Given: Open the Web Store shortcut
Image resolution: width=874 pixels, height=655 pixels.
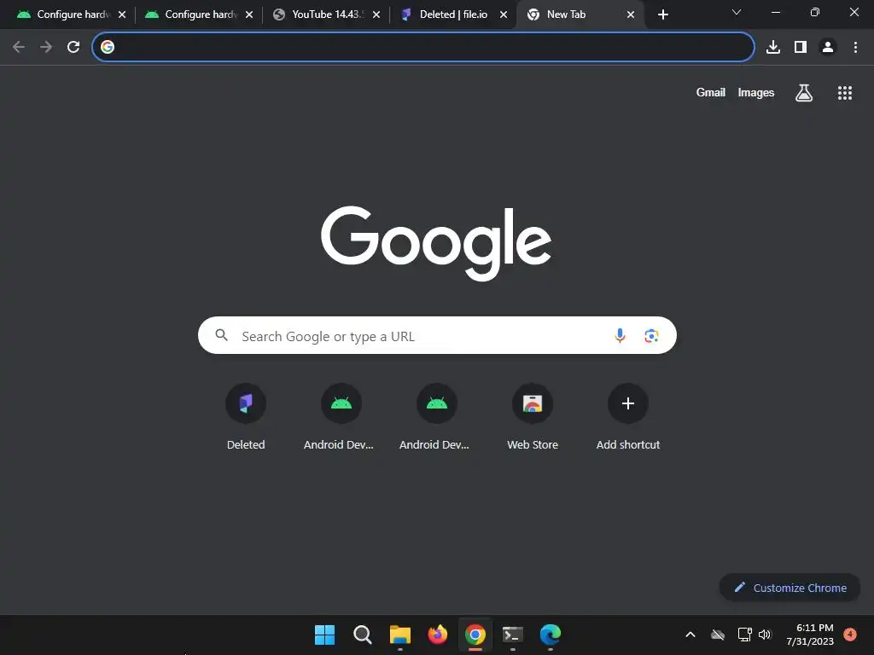Looking at the screenshot, I should pos(533,416).
